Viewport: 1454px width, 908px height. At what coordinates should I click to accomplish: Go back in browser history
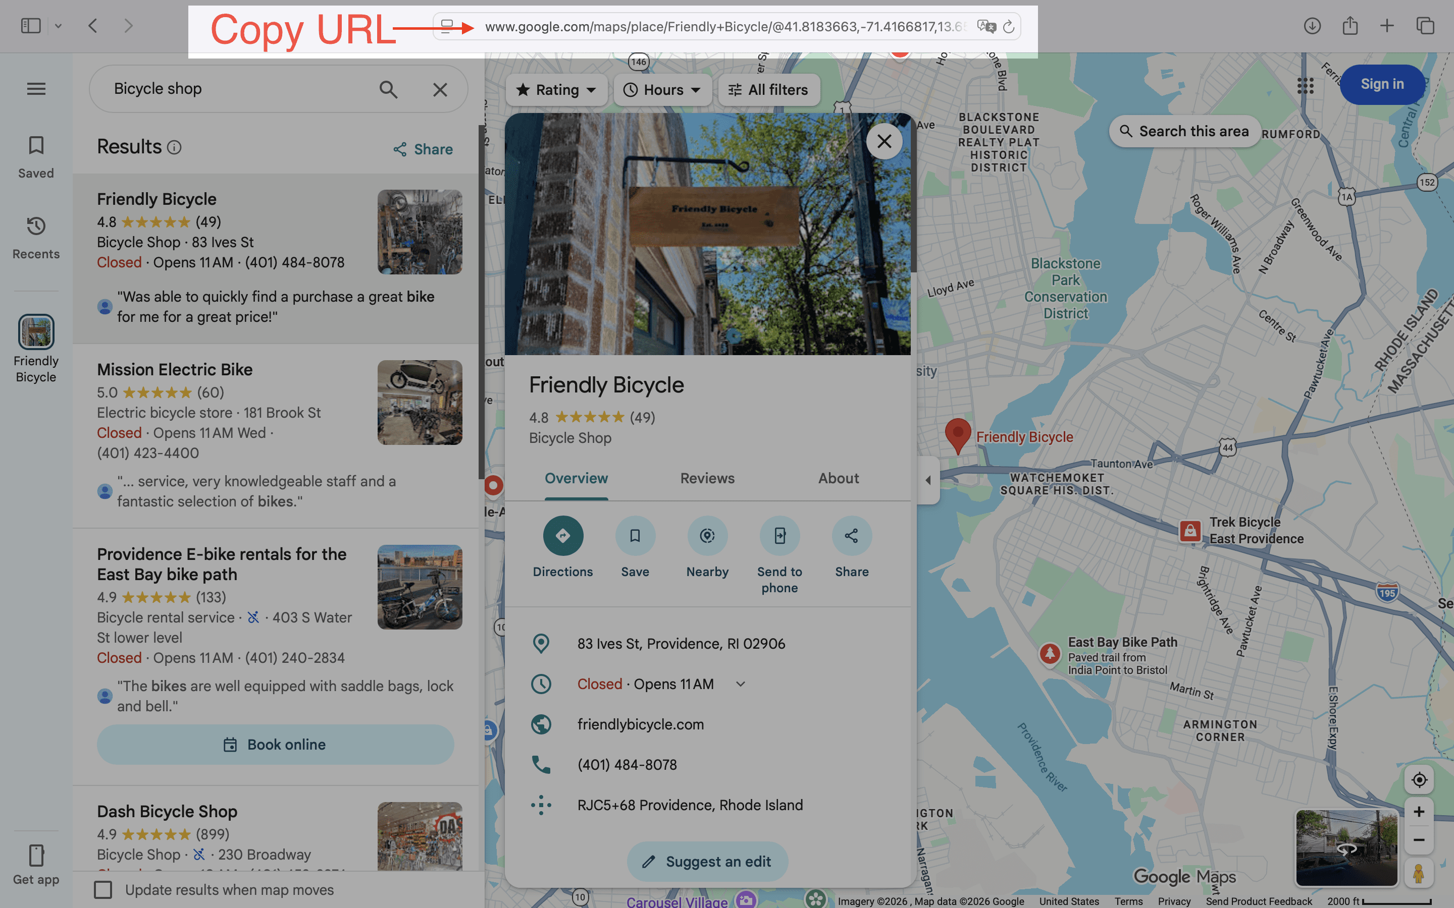coord(92,26)
